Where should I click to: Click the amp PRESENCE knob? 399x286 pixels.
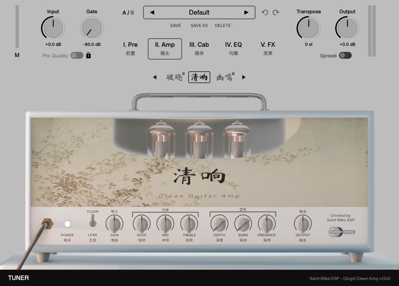(267, 223)
